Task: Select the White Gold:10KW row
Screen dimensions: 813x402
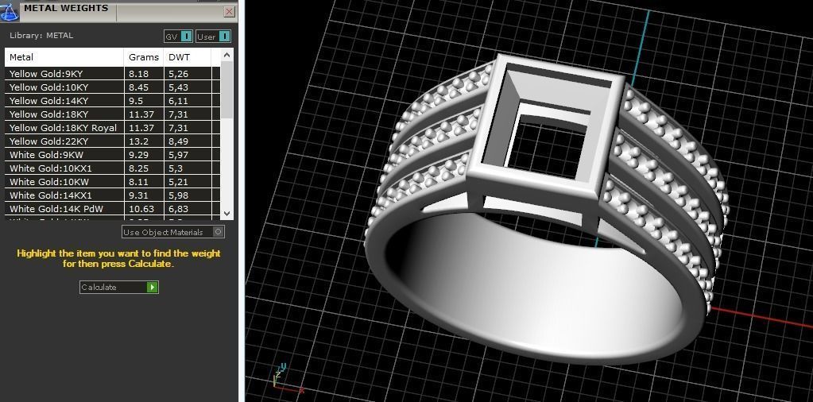Action: [113, 181]
